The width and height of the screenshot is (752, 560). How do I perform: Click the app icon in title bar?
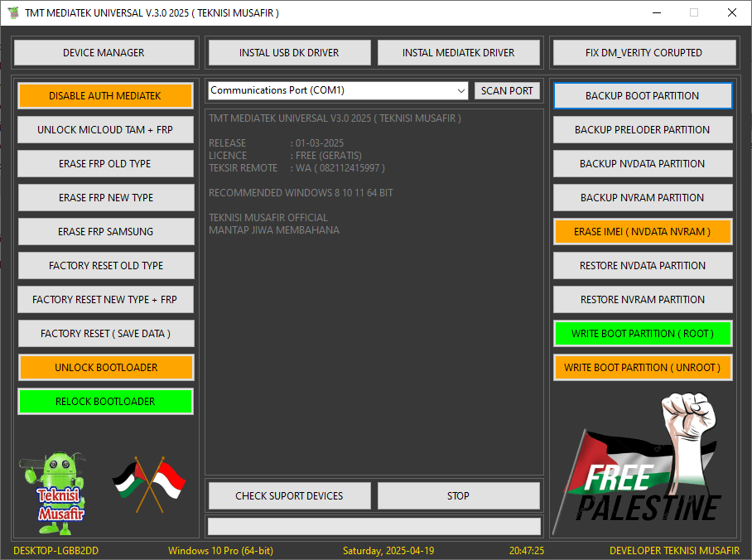(x=13, y=12)
